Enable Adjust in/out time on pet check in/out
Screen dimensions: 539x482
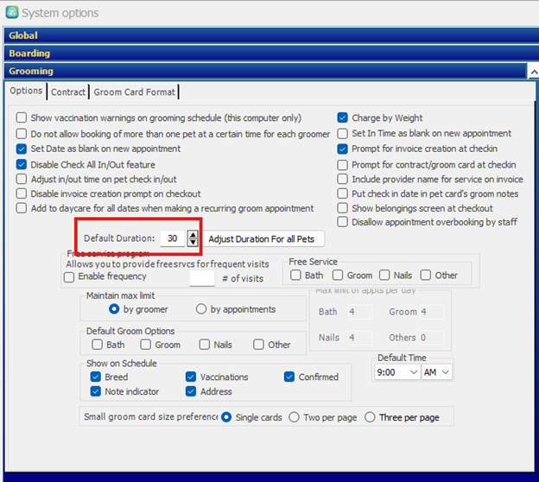[x=22, y=179]
